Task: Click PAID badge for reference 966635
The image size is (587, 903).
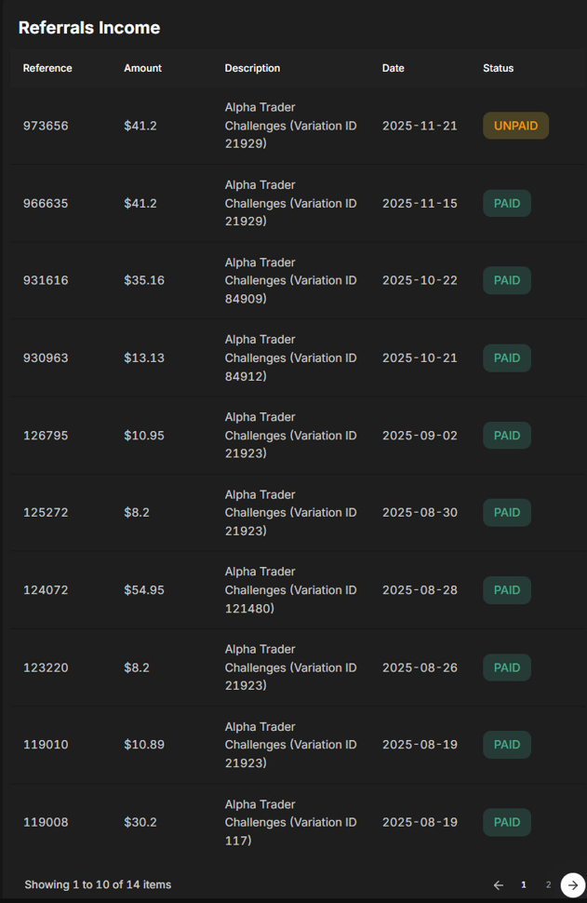Action: pos(507,203)
